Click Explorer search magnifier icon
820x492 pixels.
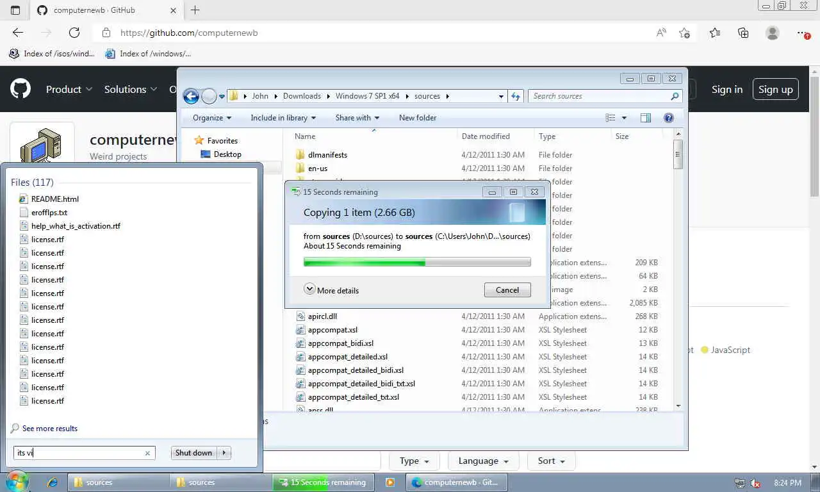(674, 96)
